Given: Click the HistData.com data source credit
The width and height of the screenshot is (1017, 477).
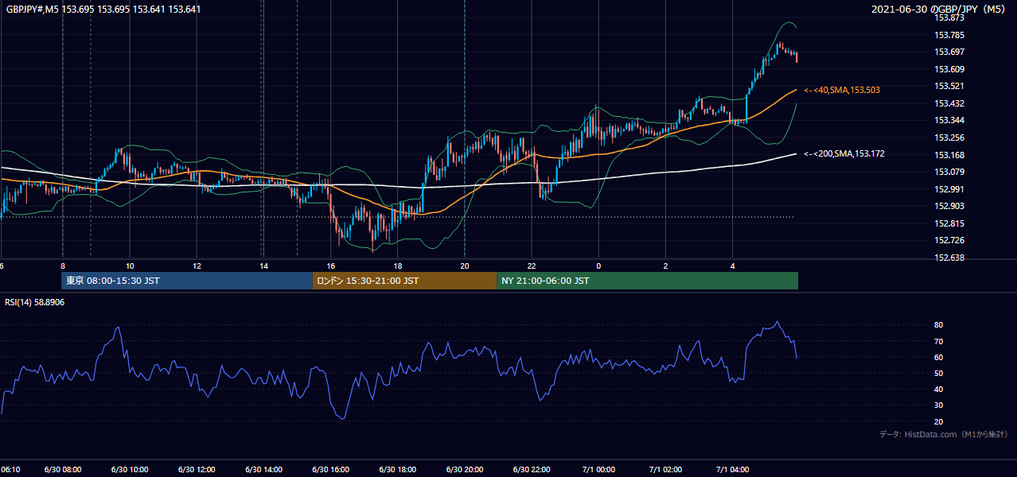Looking at the screenshot, I should 943,434.
